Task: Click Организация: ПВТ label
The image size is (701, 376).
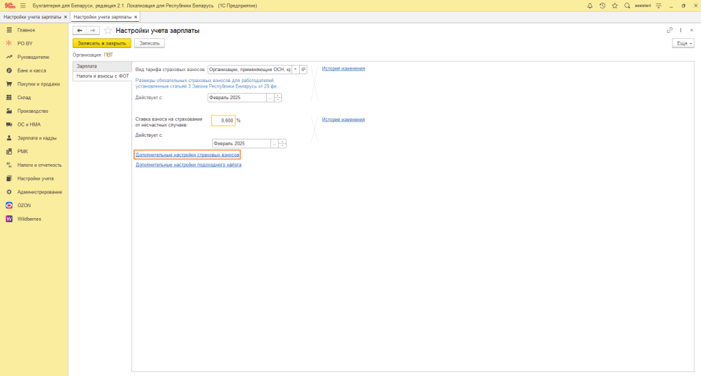Action: [93, 55]
